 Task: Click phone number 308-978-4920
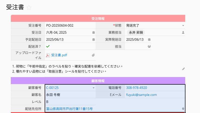137,88
